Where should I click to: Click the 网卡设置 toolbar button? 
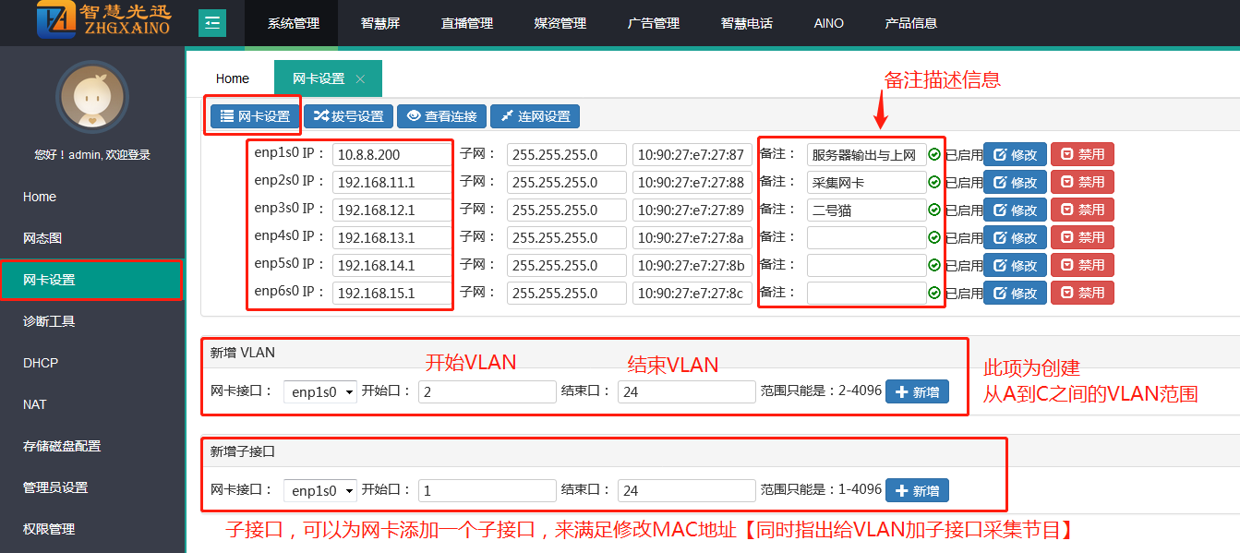point(255,116)
